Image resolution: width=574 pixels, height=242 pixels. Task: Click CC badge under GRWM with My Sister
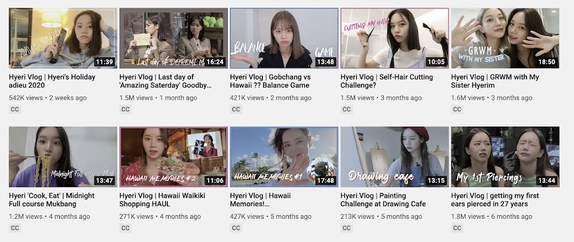pos(457,109)
